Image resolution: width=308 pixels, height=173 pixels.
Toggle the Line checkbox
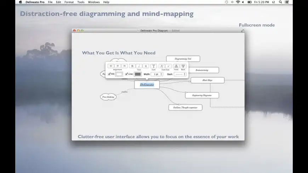126,74
